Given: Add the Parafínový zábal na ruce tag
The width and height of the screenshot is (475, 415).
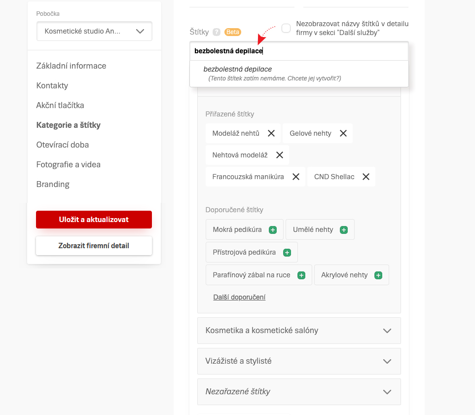Looking at the screenshot, I should (301, 275).
